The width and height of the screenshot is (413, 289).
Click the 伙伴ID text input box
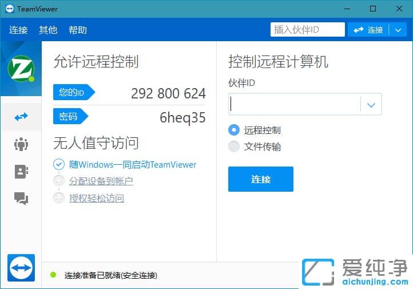(x=295, y=104)
